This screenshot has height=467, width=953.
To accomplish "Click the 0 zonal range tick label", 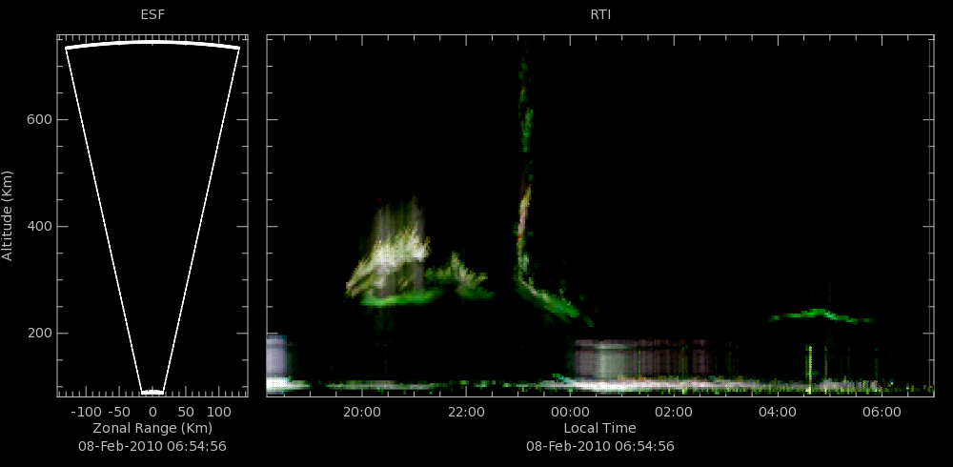I will tap(152, 412).
